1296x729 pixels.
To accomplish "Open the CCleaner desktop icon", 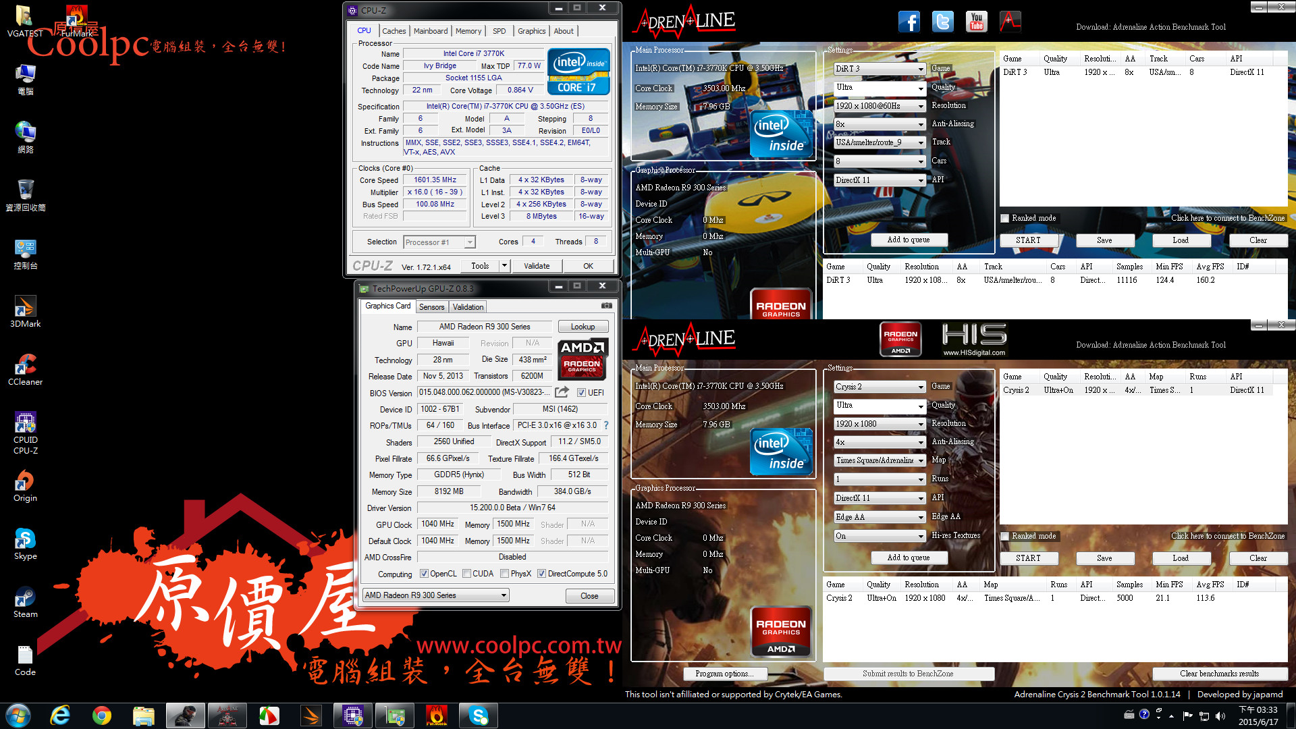I will point(25,370).
